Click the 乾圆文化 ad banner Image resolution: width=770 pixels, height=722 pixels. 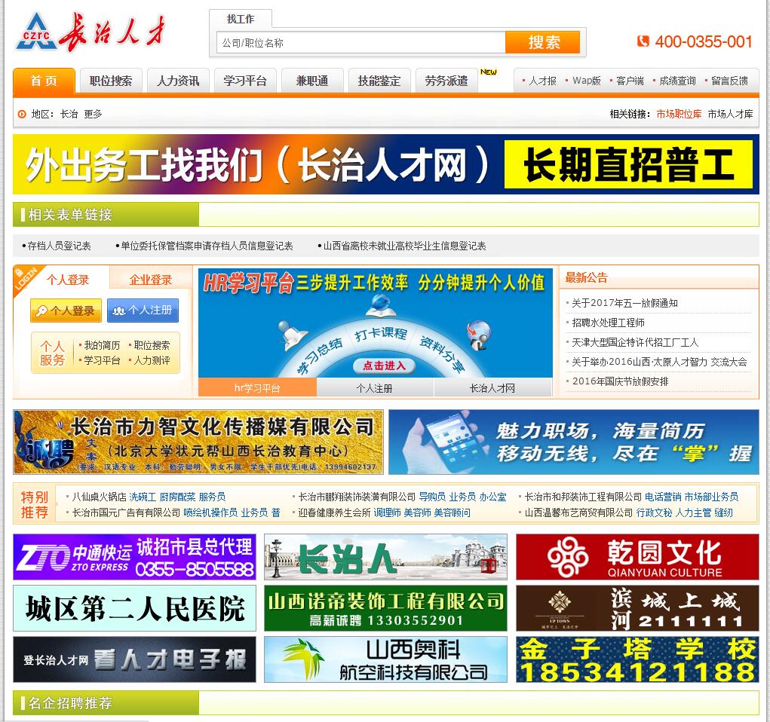click(637, 557)
